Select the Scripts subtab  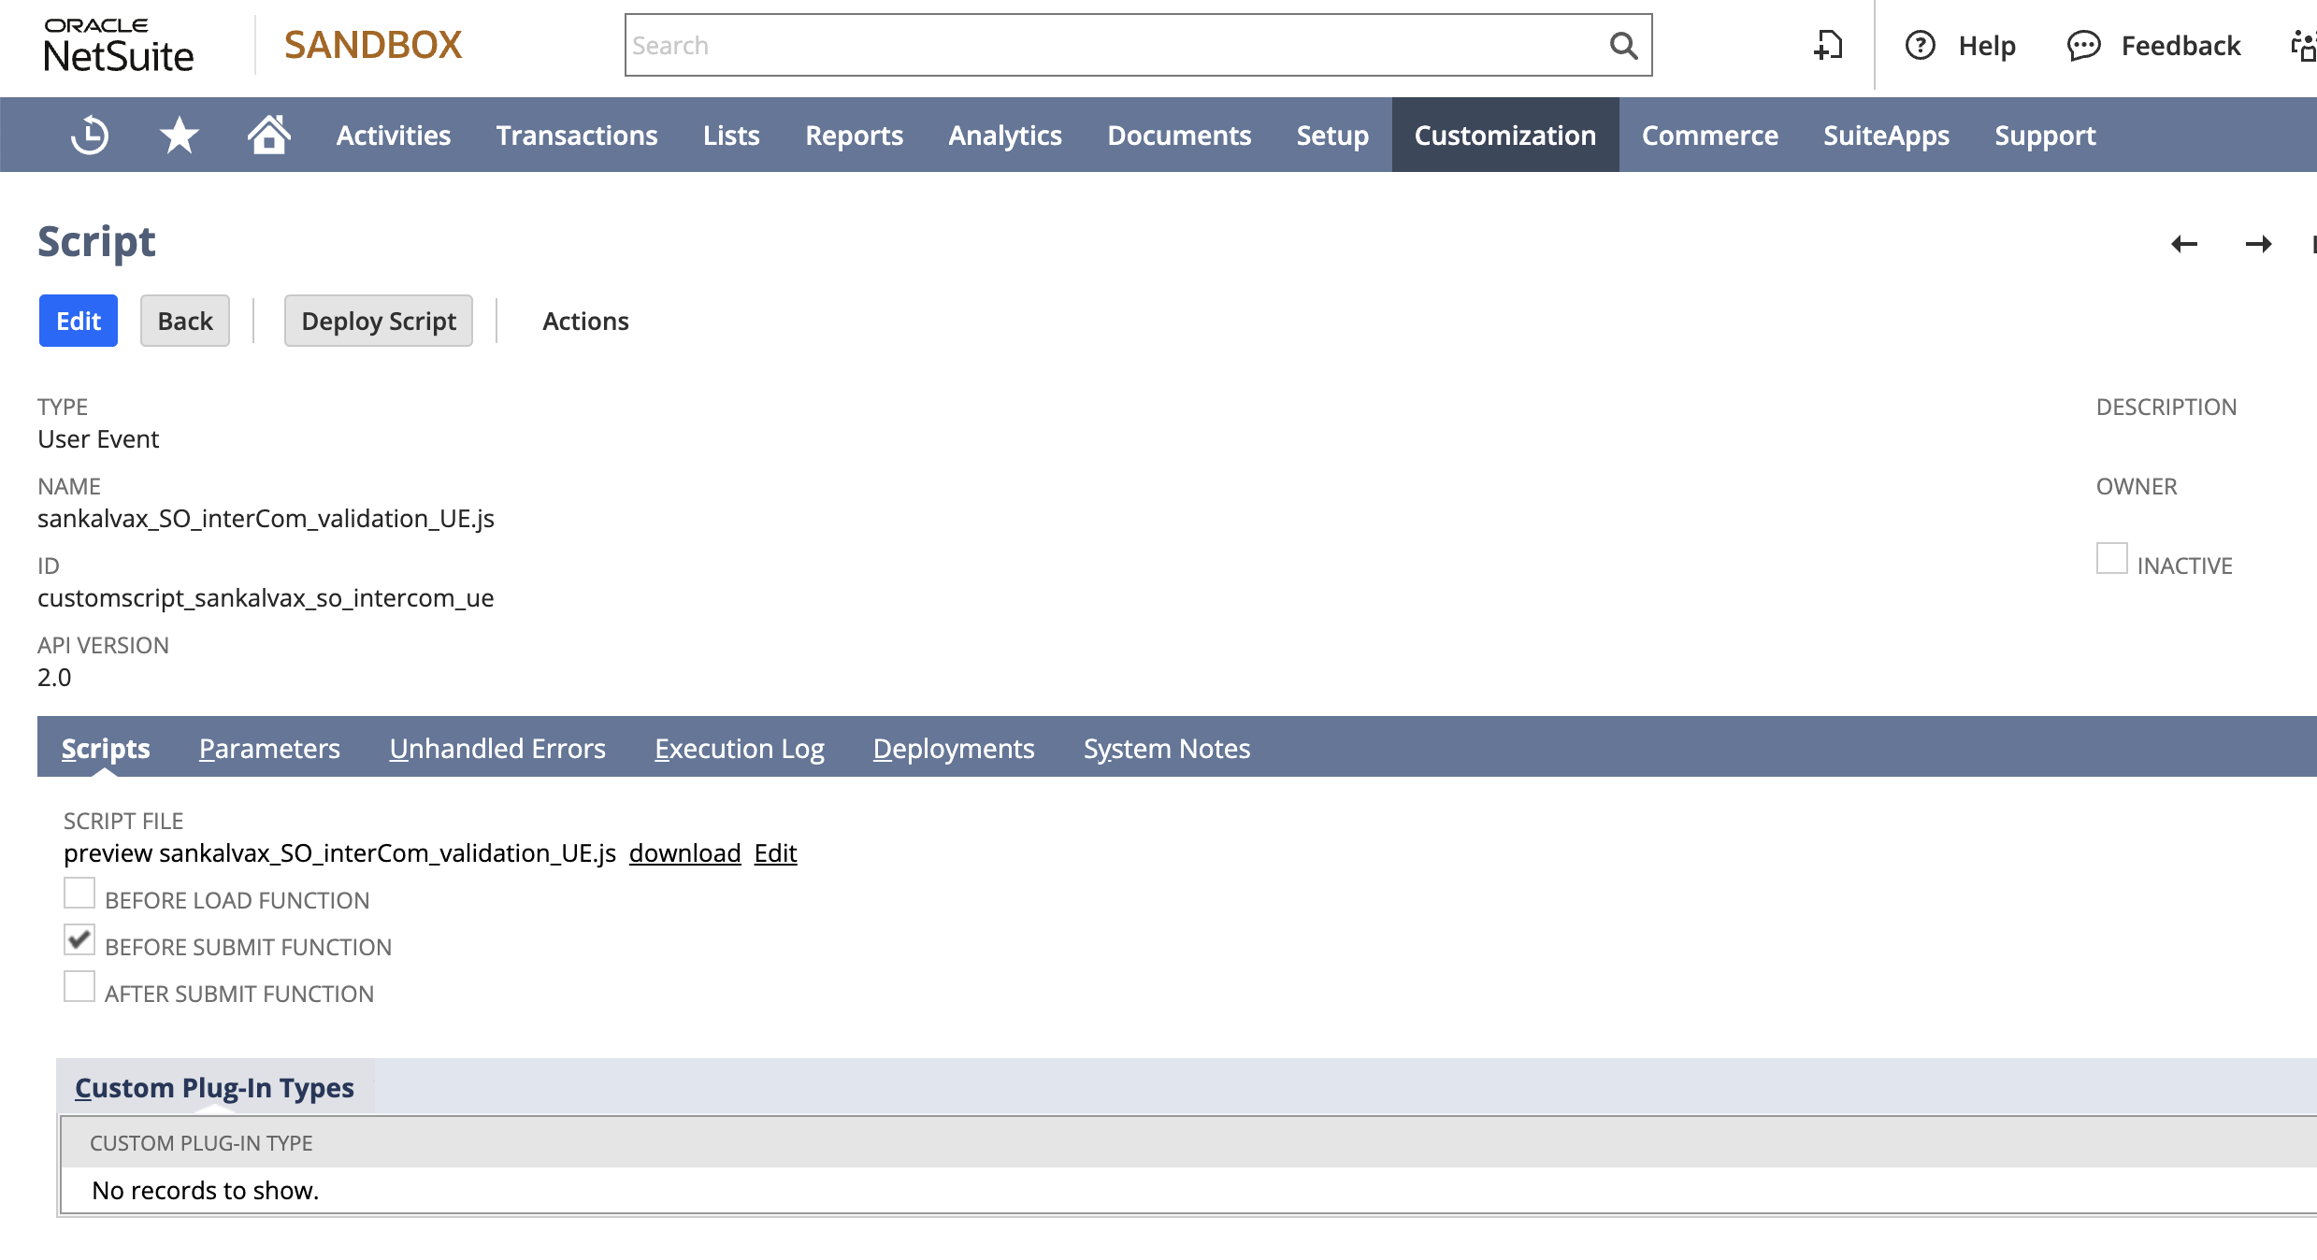coord(106,748)
